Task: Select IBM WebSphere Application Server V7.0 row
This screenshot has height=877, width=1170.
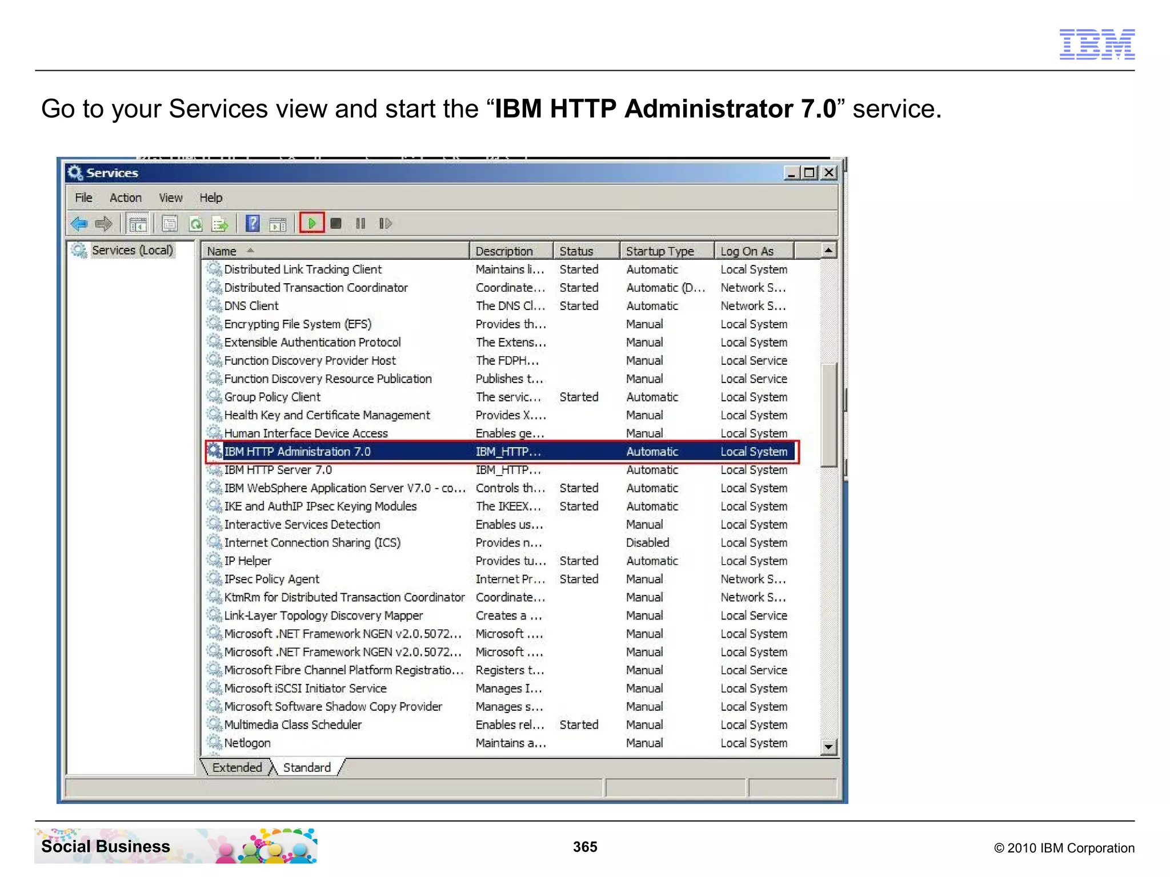Action: tap(500, 488)
